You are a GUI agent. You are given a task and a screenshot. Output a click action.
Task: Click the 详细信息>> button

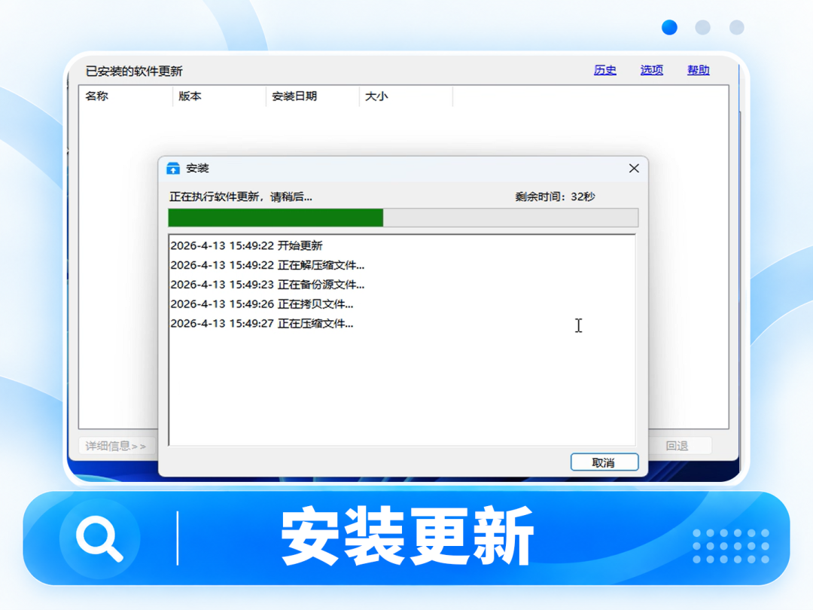(116, 446)
